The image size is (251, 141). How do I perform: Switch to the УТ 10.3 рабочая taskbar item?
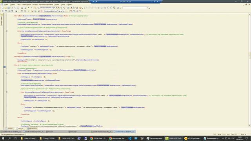click(193, 138)
